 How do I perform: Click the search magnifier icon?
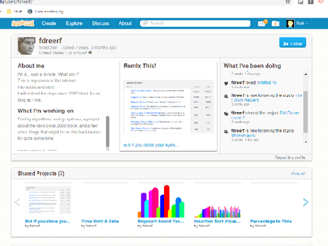click(145, 23)
